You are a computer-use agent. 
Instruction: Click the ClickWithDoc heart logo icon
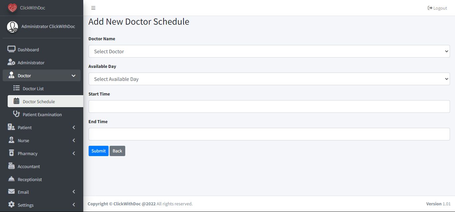[x=12, y=8]
